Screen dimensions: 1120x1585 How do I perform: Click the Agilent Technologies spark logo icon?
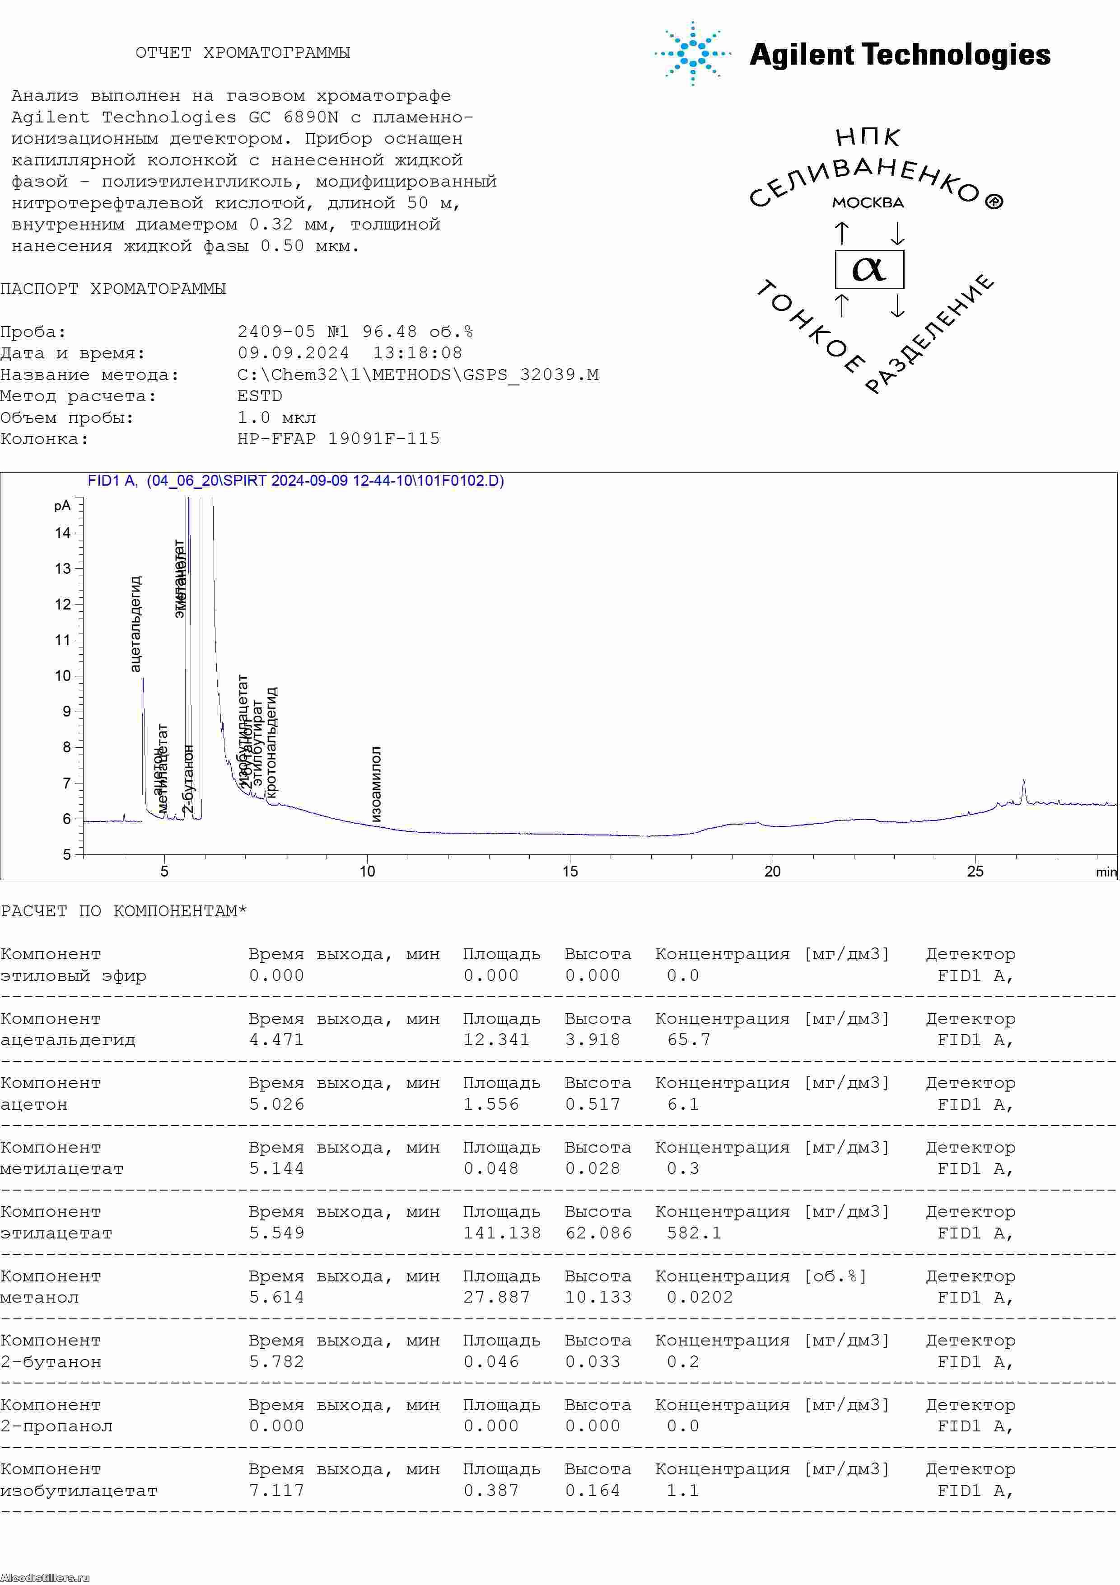[x=692, y=53]
